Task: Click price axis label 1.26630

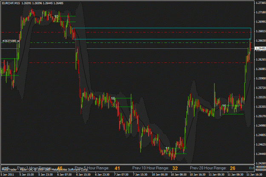Action: 261,41
